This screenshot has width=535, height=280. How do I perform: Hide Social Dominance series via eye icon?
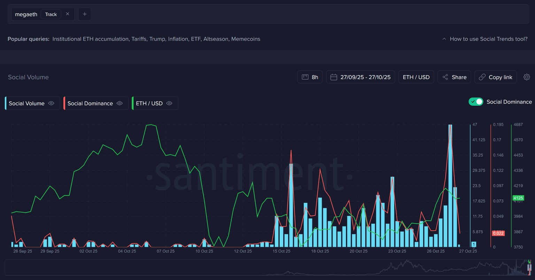[x=119, y=103]
